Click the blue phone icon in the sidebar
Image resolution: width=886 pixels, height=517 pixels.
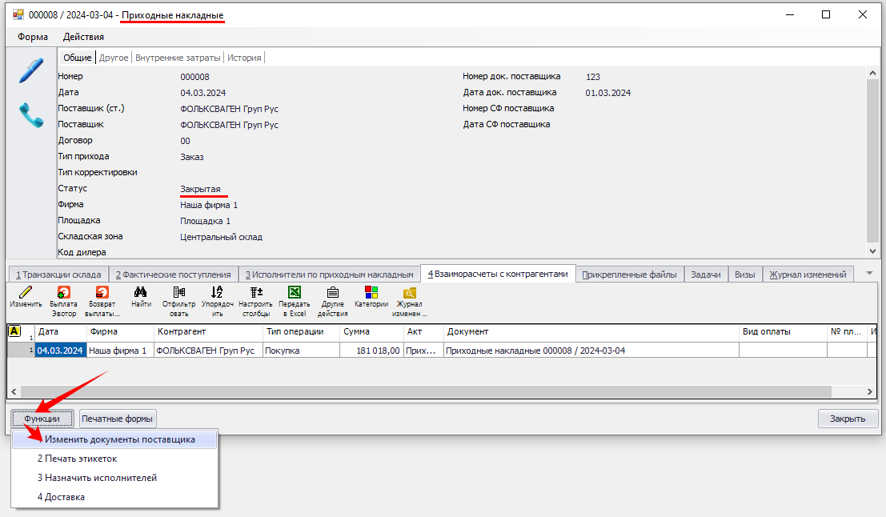(31, 116)
